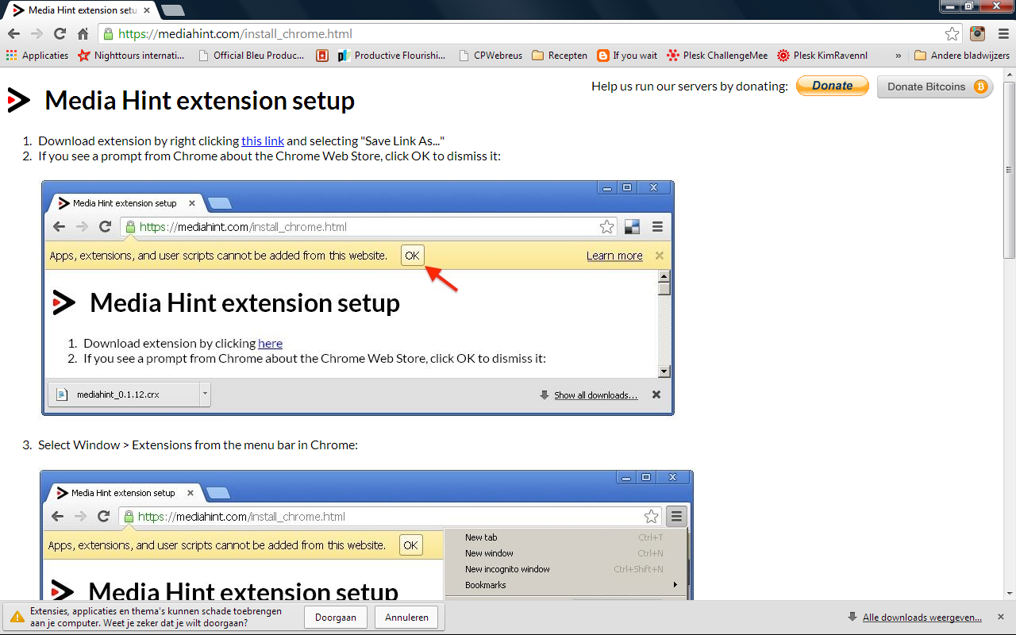Screen dimensions: 1016x635
Task: Open Alle downloads weergeven... link
Action: [x=922, y=617]
